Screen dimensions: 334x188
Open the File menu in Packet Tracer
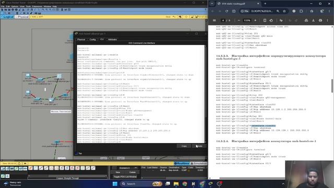pyautogui.click(x=3, y=6)
